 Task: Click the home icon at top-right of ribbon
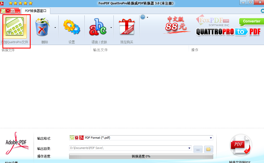coord(262,11)
